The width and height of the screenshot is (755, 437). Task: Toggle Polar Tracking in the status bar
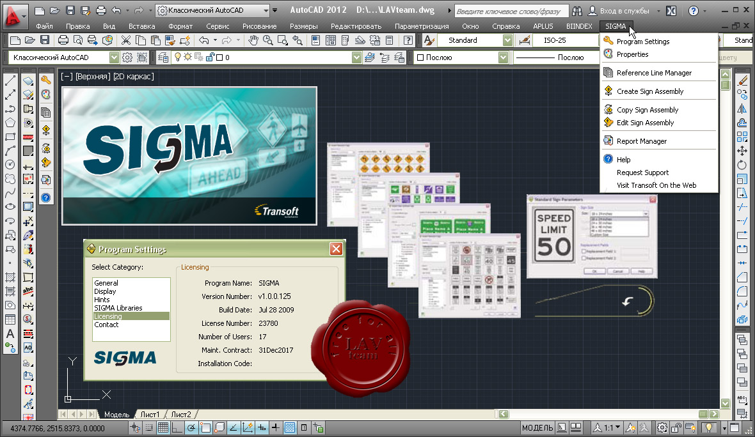191,427
